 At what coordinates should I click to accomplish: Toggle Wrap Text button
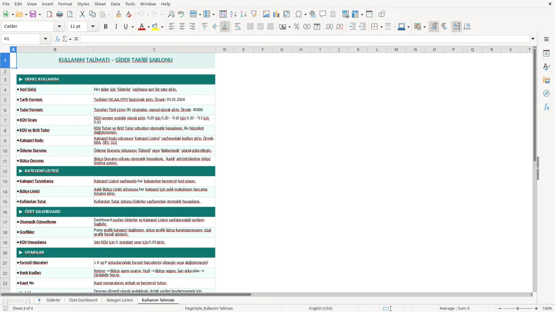(238, 27)
